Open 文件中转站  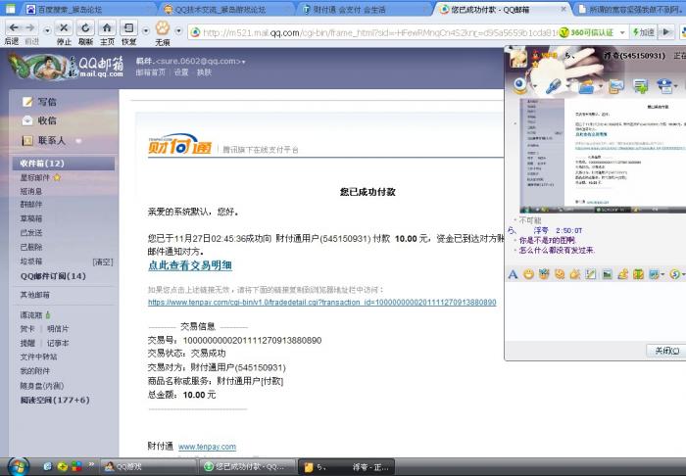[x=38, y=357]
